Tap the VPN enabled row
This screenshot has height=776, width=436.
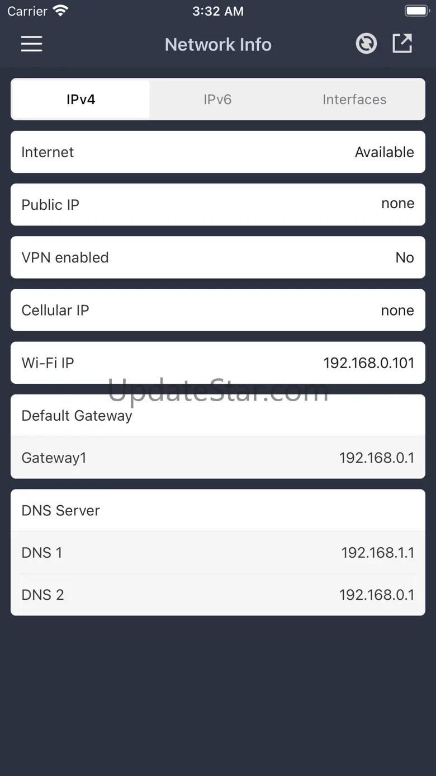[218, 257]
